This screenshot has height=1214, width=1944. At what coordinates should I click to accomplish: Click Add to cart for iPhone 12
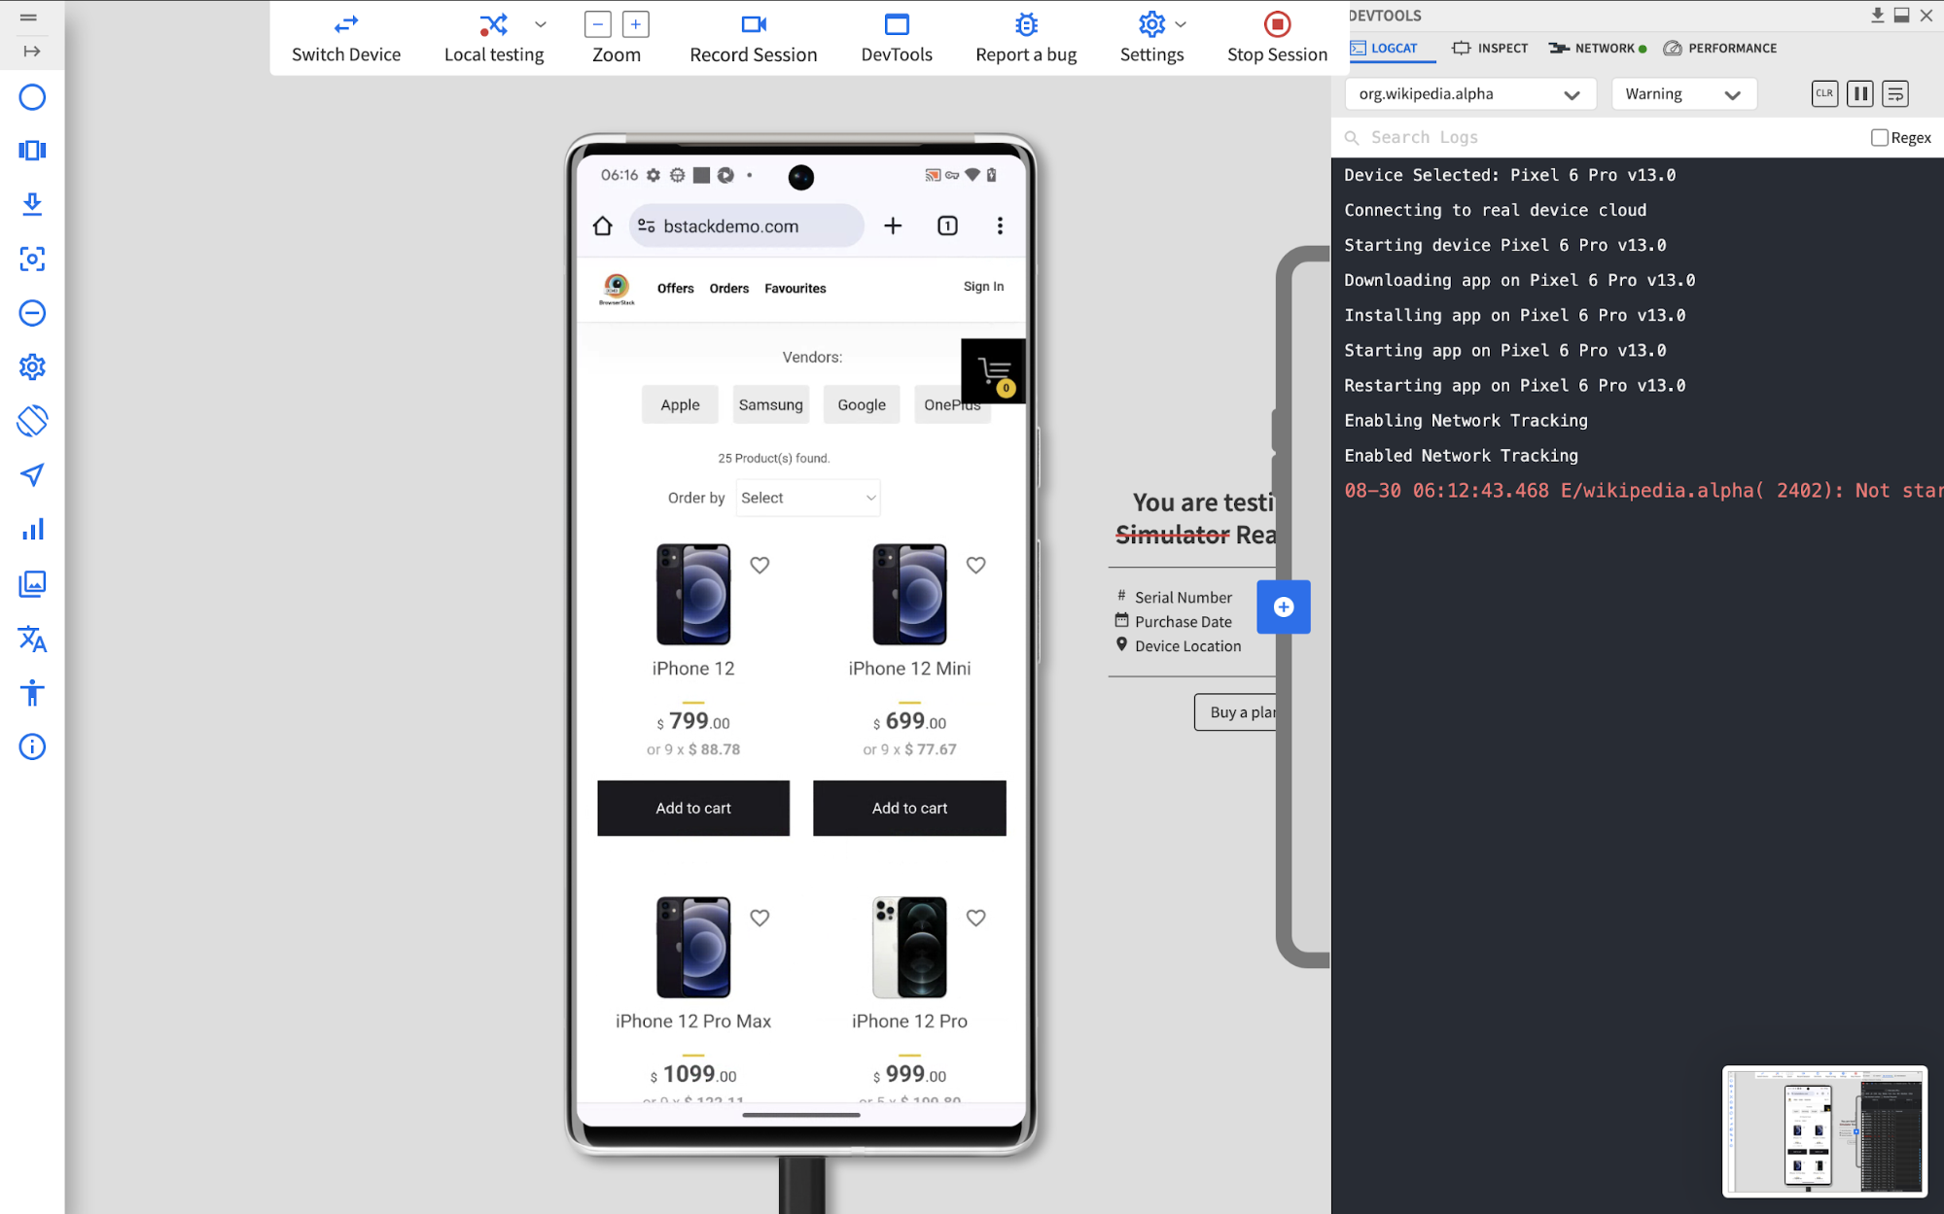(693, 807)
